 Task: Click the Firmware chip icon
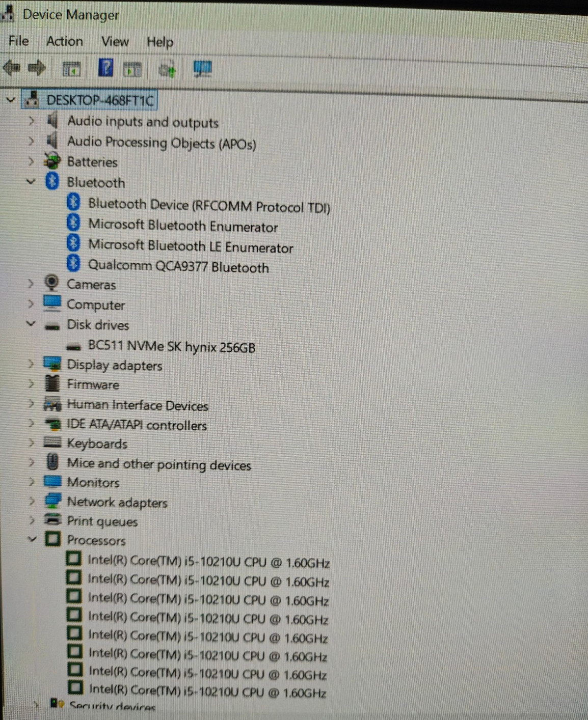pyautogui.click(x=52, y=383)
